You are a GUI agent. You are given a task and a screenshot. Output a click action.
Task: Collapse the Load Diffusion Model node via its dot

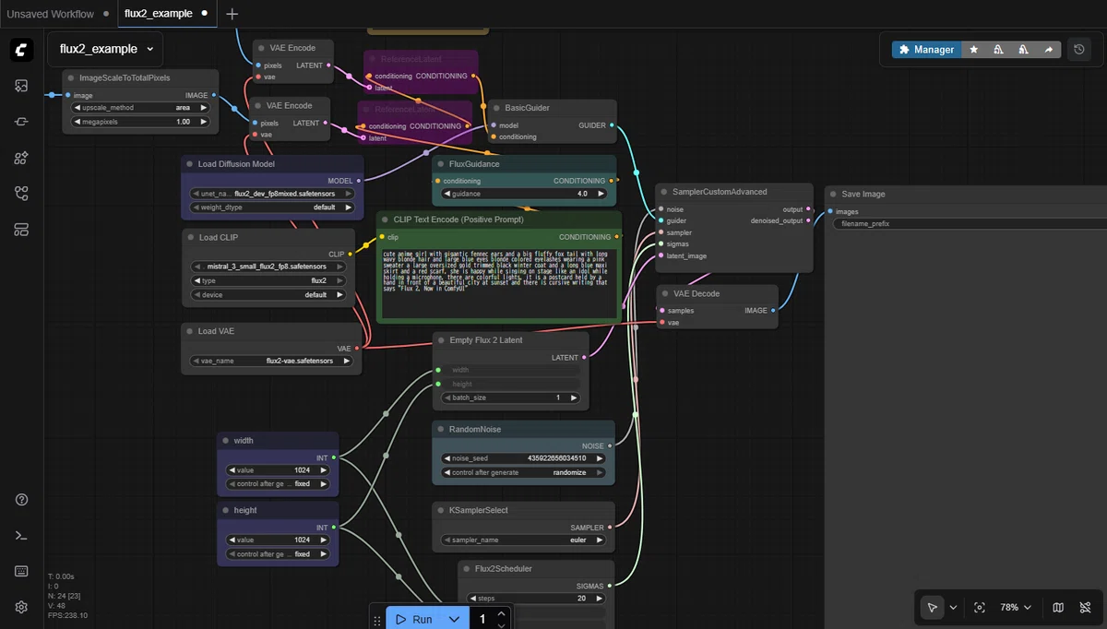[x=190, y=164]
